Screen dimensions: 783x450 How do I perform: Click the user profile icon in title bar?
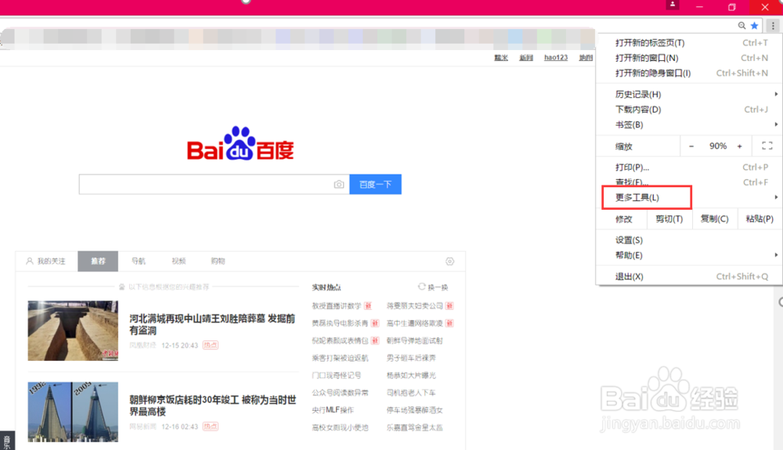pos(673,5)
